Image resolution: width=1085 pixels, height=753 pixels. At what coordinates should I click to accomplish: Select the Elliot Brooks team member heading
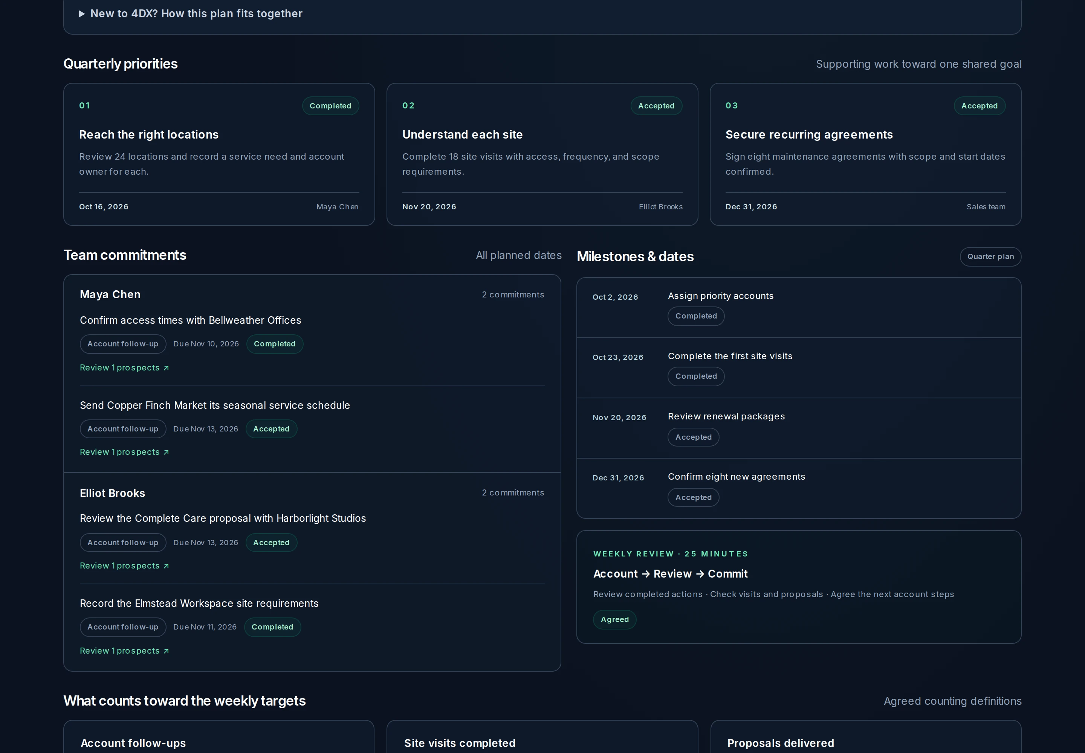[x=112, y=493]
